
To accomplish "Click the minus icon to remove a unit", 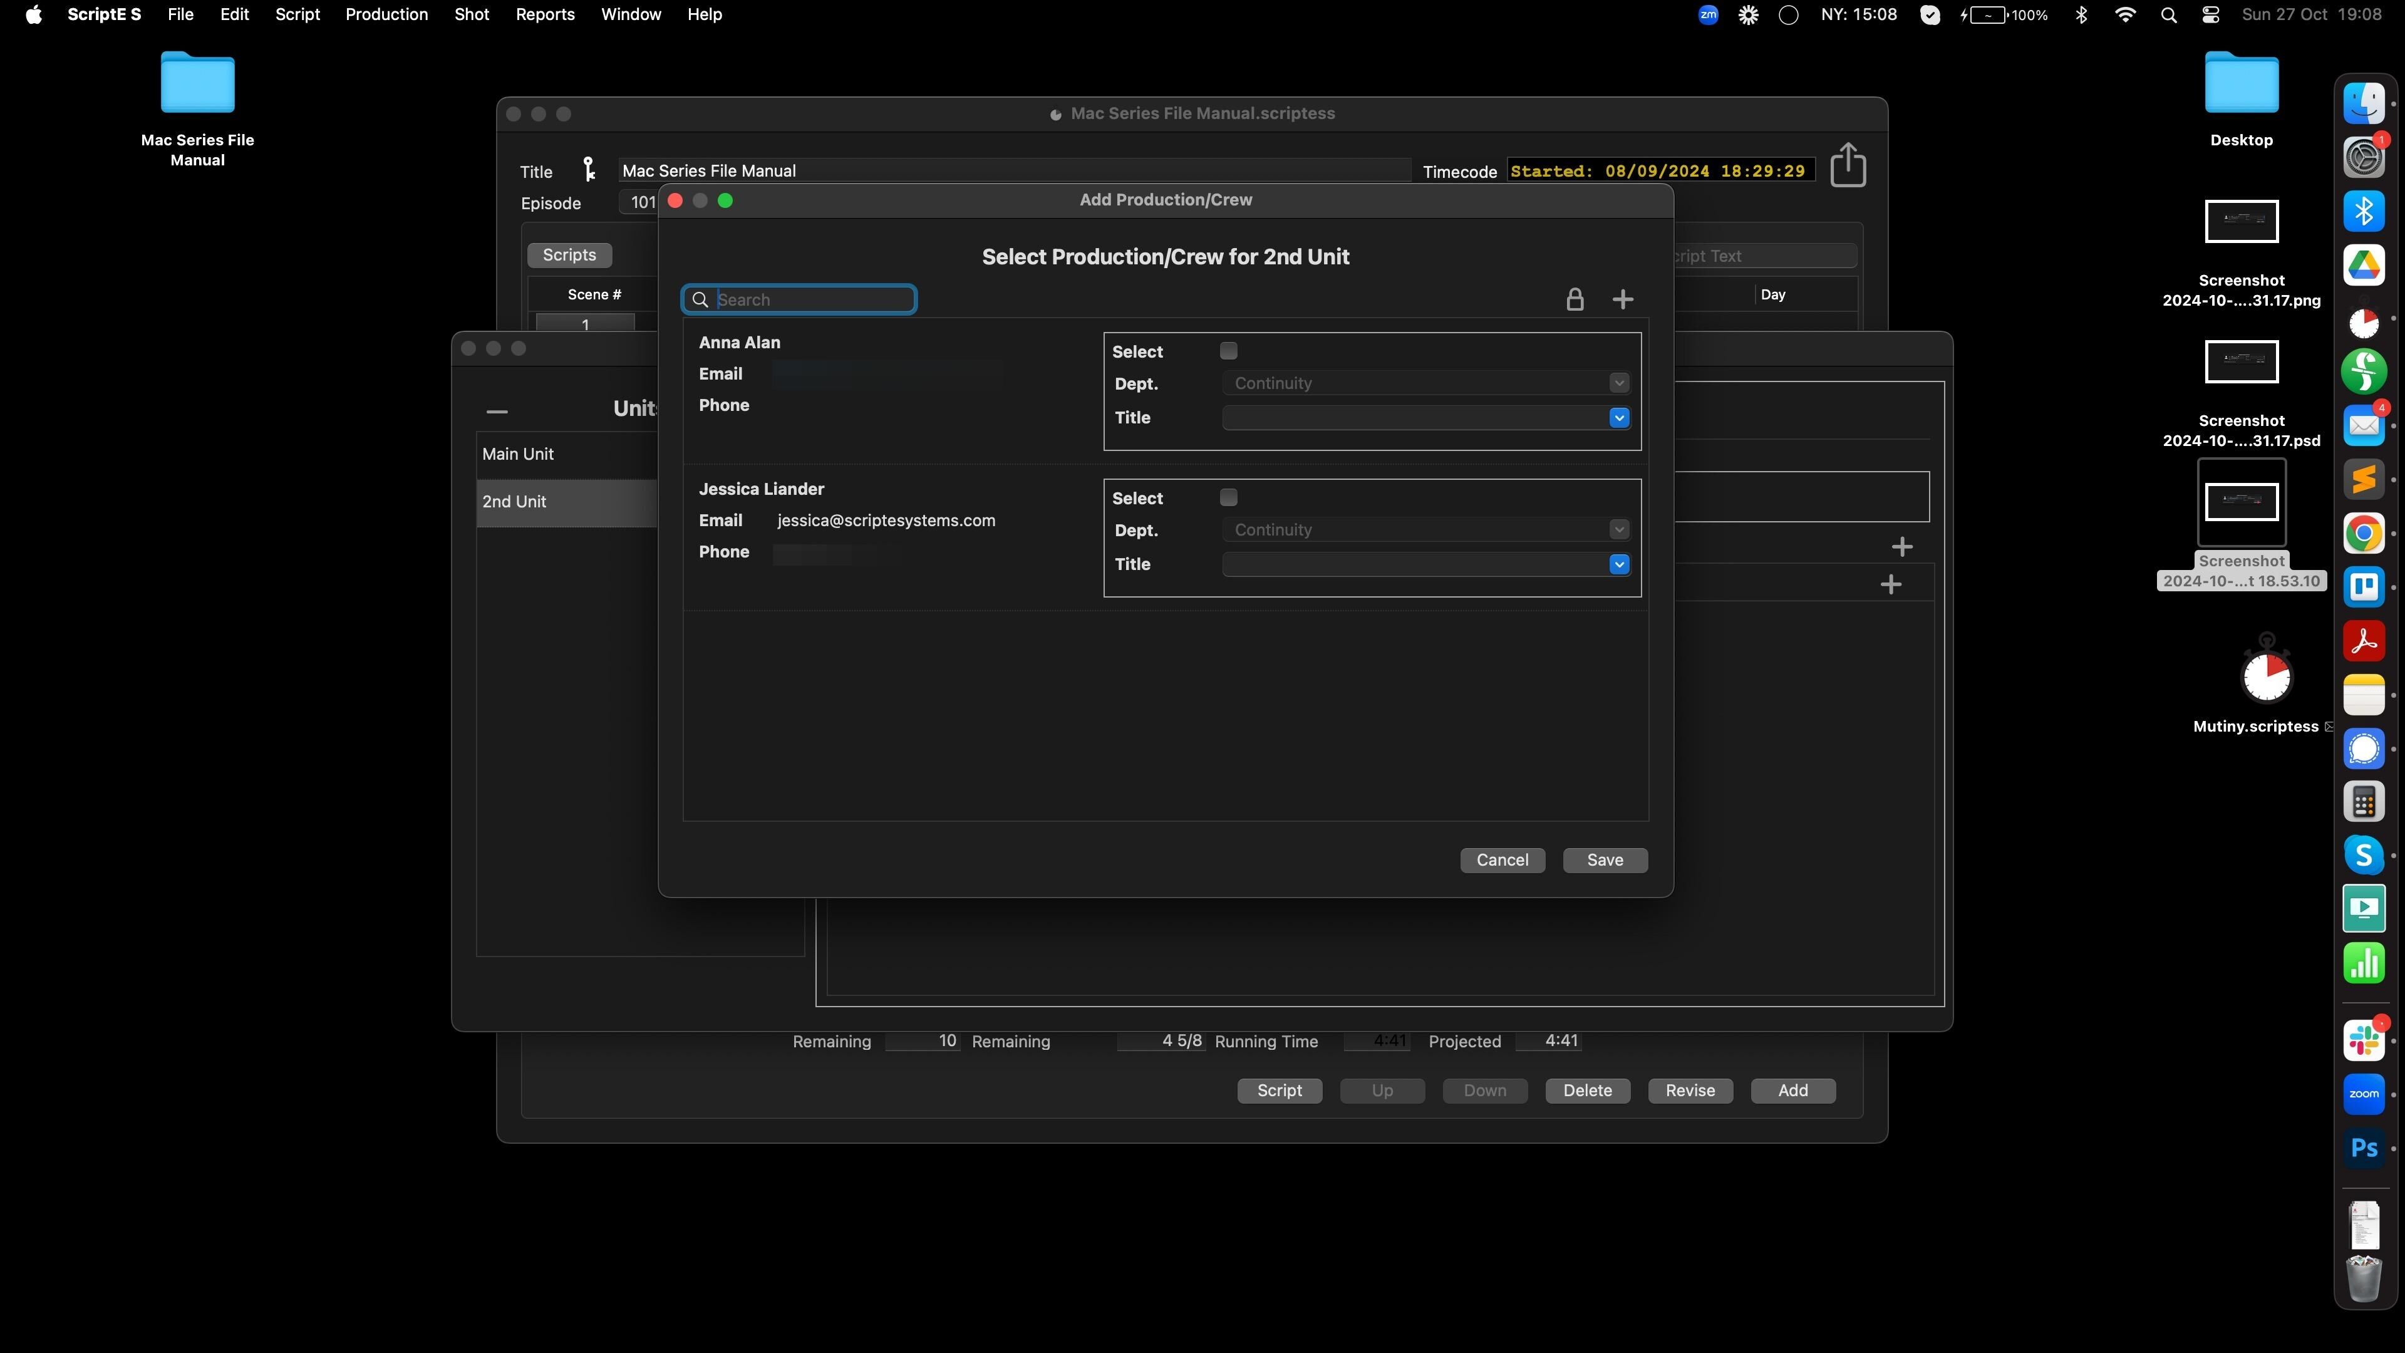I will (x=497, y=411).
